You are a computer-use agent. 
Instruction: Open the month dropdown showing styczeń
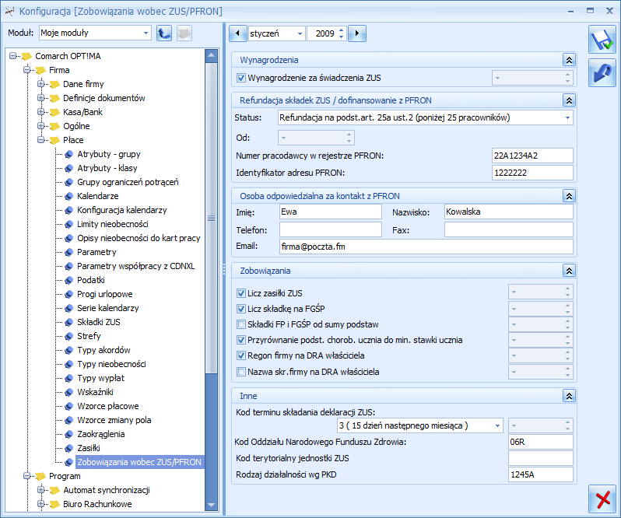[x=300, y=33]
